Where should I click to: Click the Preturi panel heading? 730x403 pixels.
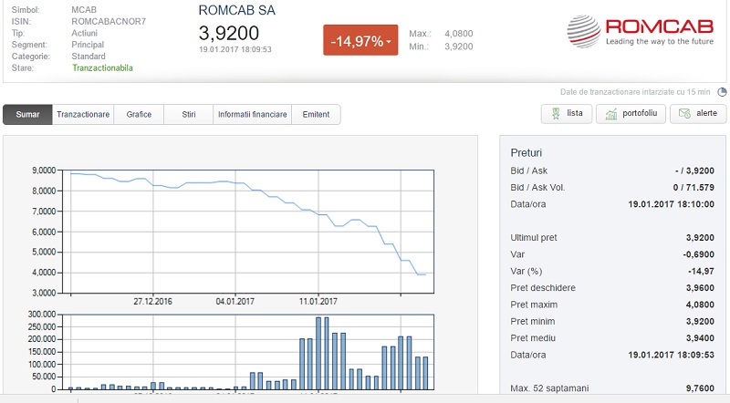[x=527, y=152]
